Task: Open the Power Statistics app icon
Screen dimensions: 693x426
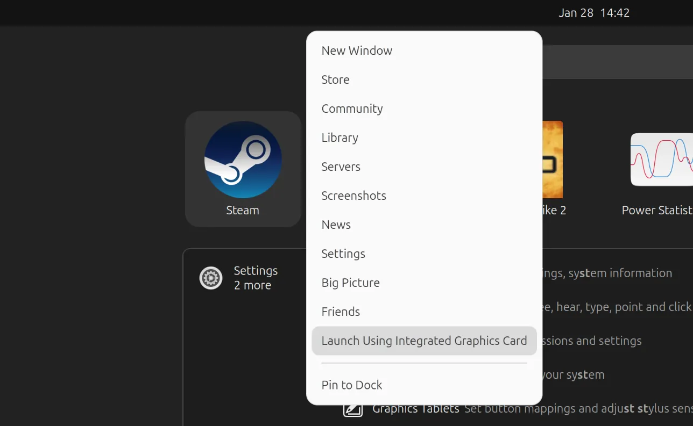Action: pos(662,160)
